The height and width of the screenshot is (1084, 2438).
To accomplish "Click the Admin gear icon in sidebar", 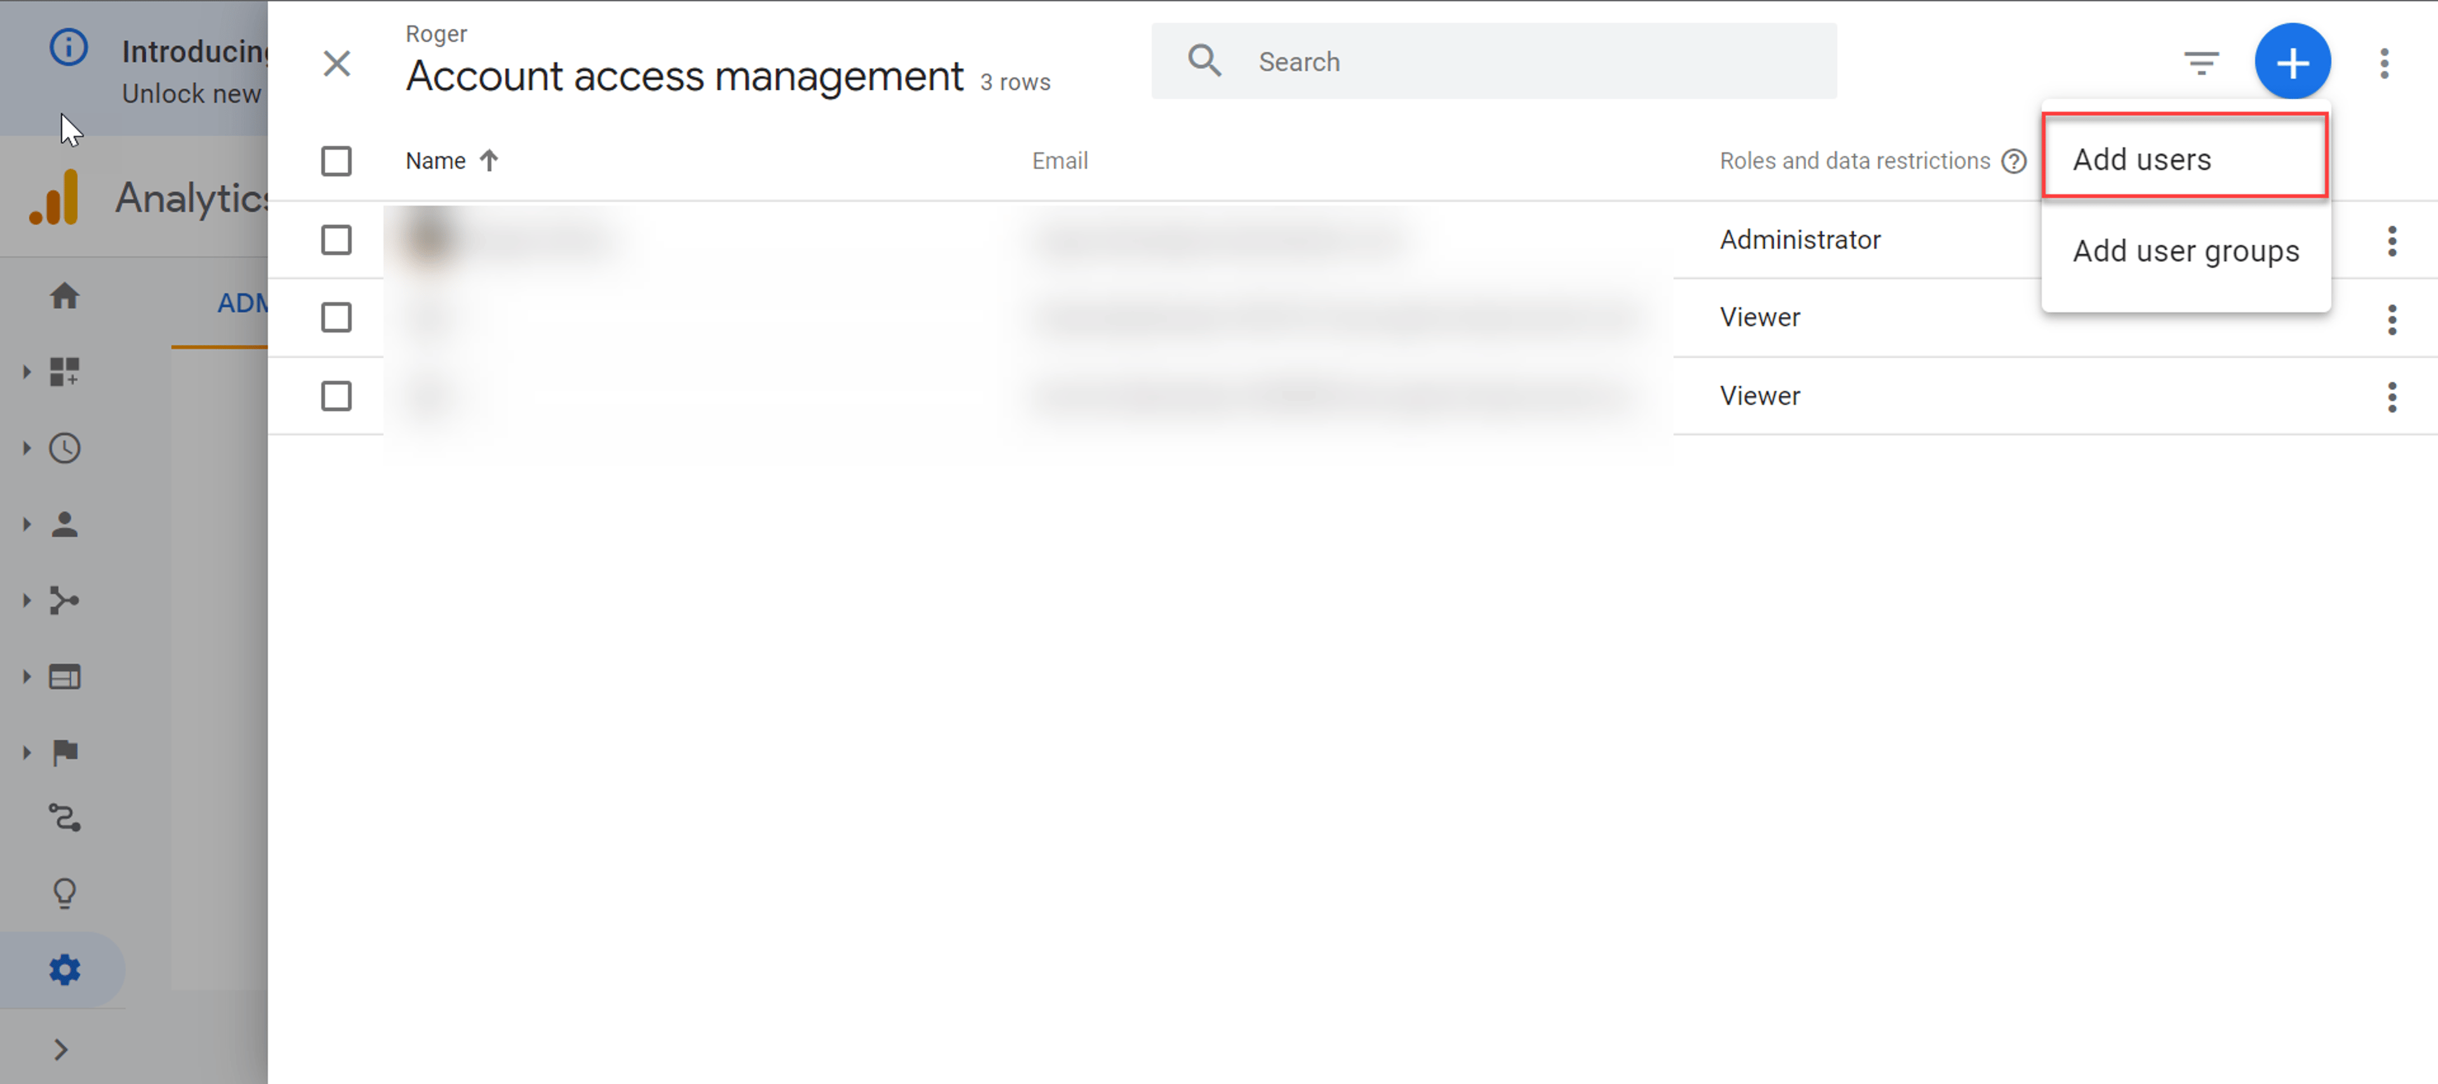I will point(64,970).
